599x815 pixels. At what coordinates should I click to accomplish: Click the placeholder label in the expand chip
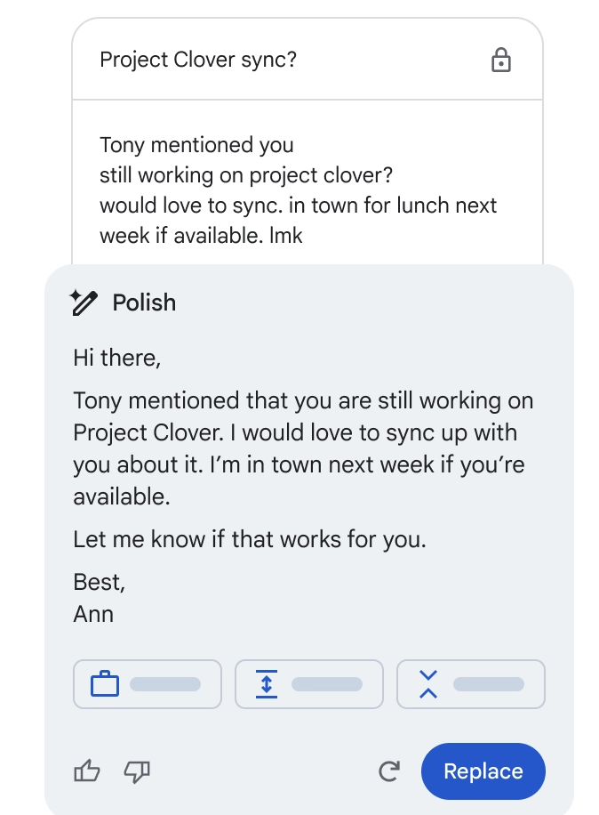(x=327, y=684)
